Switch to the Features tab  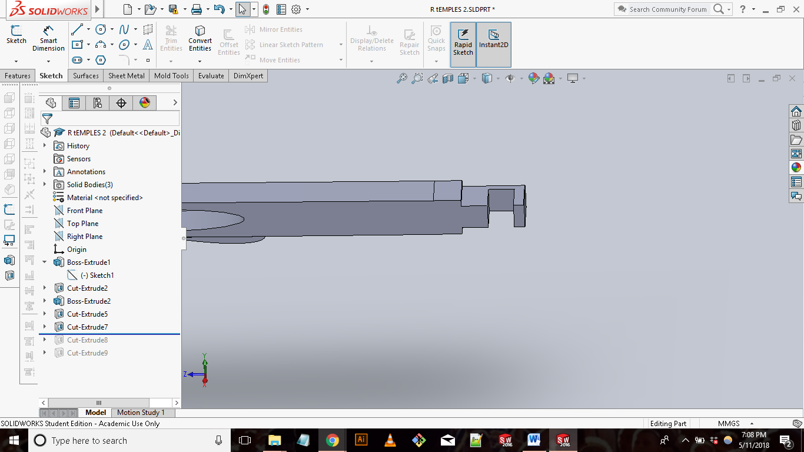coord(18,76)
